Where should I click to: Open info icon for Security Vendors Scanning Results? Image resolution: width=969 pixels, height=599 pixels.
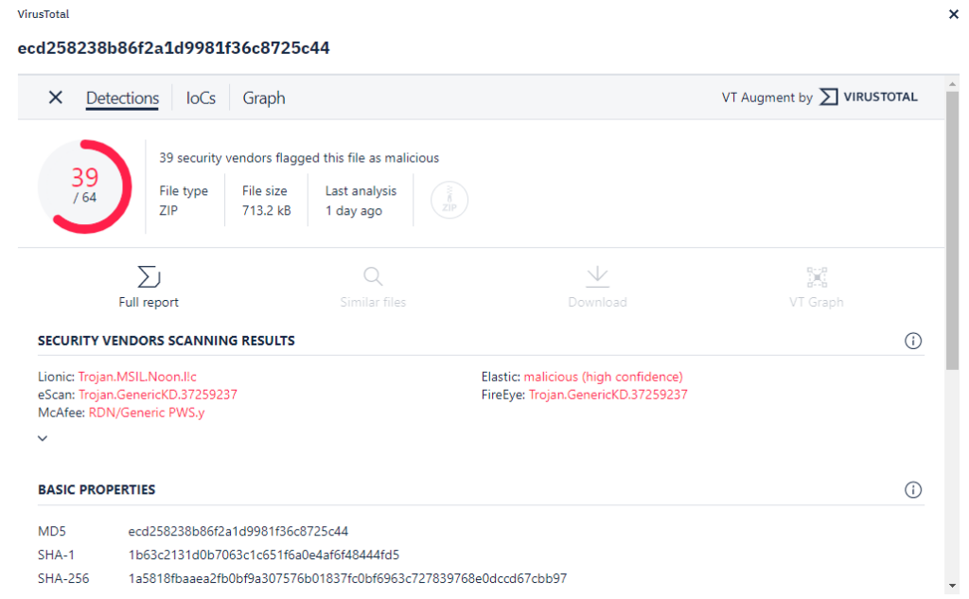pos(913,341)
